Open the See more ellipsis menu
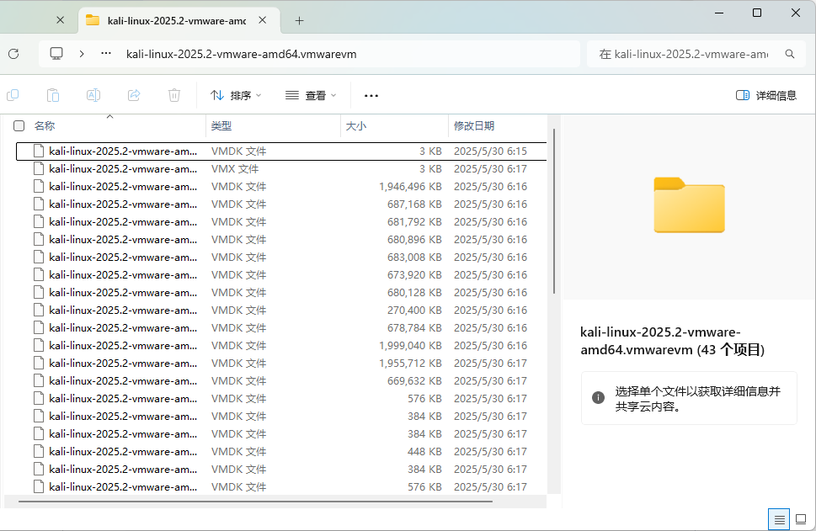This screenshot has height=531, width=816. coord(371,95)
